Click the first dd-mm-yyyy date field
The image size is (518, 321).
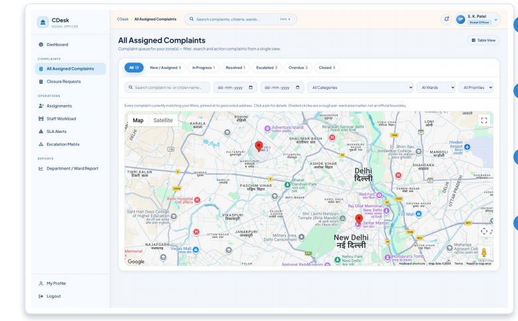click(x=235, y=88)
